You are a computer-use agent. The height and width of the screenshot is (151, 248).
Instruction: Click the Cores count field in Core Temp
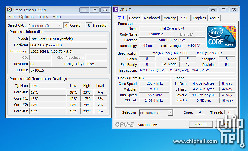[66, 25]
